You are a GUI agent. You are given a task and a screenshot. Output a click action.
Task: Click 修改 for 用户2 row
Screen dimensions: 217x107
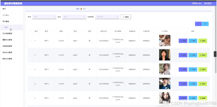[193, 55]
